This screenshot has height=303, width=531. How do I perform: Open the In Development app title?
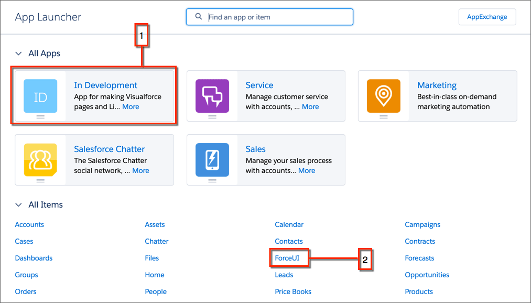point(106,85)
